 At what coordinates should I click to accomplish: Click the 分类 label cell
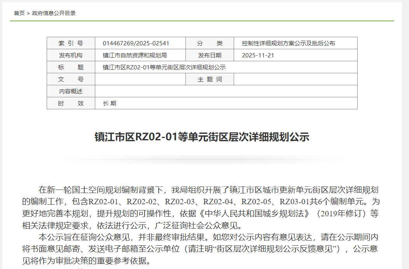(210, 43)
